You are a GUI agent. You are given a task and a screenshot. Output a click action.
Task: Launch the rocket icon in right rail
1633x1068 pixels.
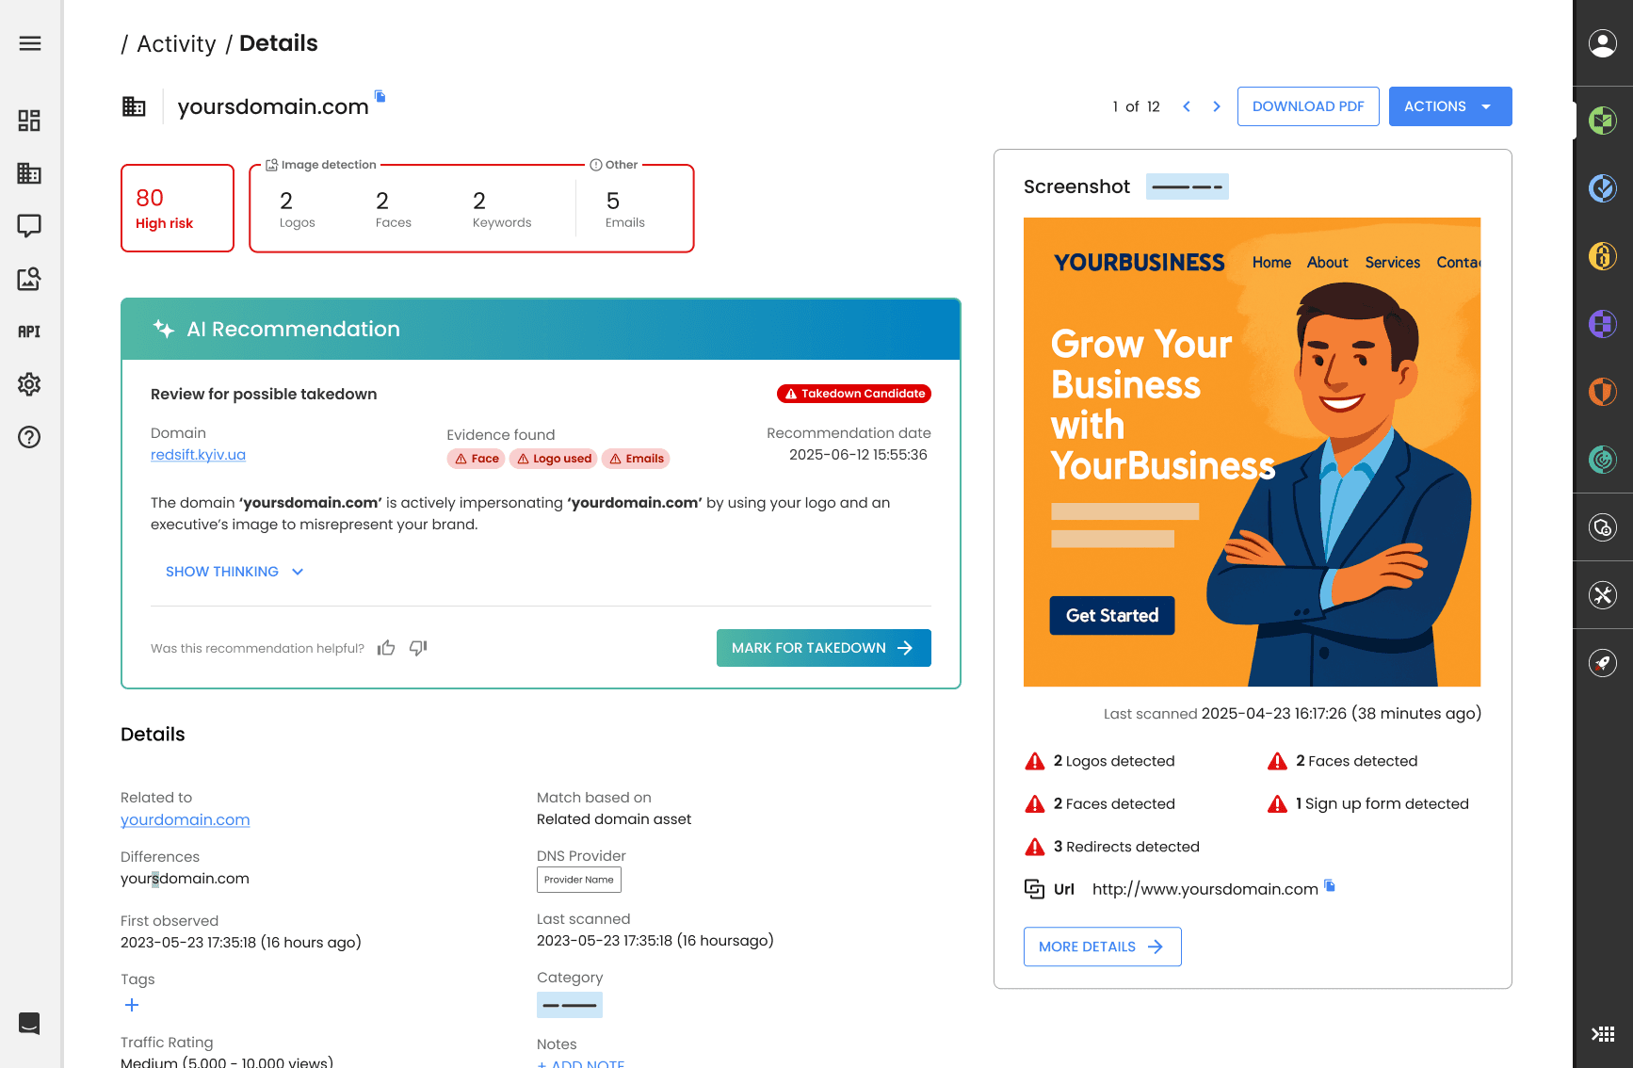pos(1603,662)
